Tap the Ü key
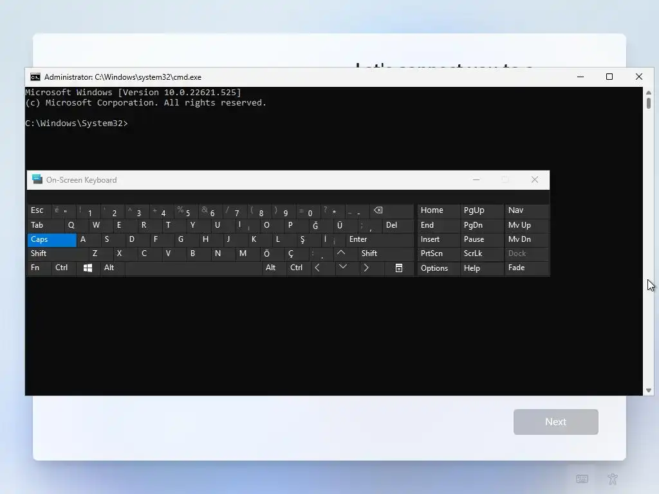Screen dimensions: 659x494 coord(345,225)
